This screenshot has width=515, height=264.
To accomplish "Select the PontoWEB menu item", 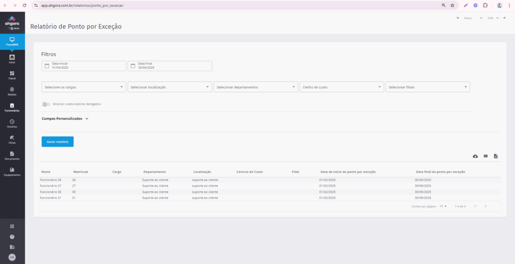I will pos(12,41).
